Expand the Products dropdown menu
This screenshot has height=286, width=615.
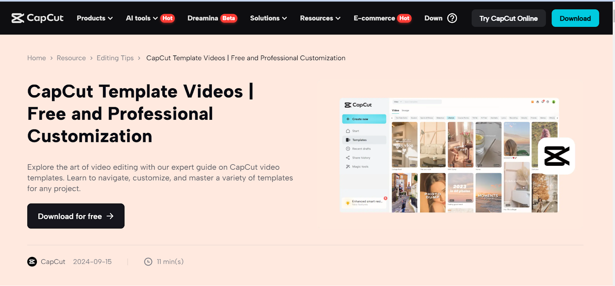[x=95, y=18]
